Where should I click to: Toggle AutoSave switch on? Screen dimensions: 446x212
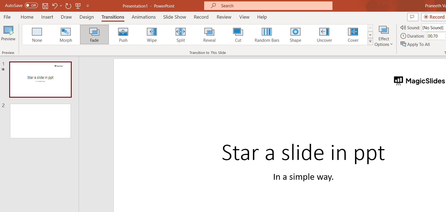pyautogui.click(x=31, y=6)
